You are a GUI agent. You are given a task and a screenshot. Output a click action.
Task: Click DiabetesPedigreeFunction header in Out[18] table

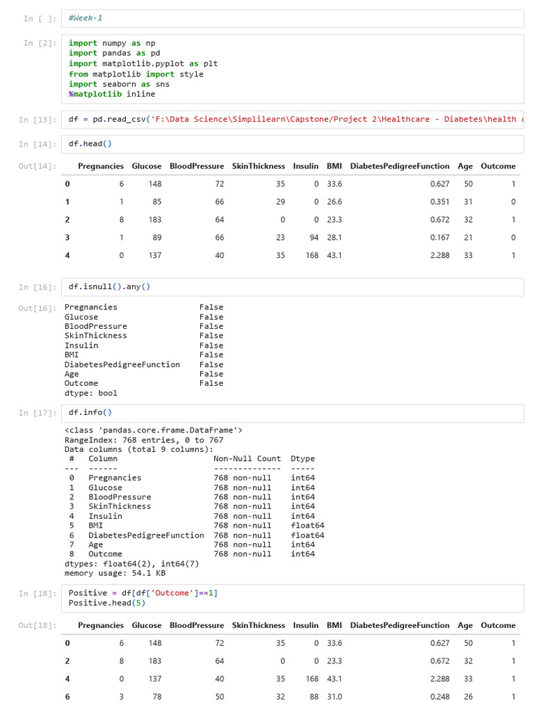pyautogui.click(x=400, y=625)
